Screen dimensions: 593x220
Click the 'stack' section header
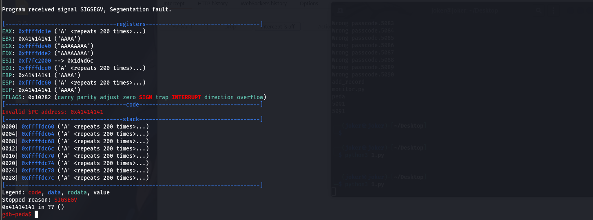(x=131, y=119)
